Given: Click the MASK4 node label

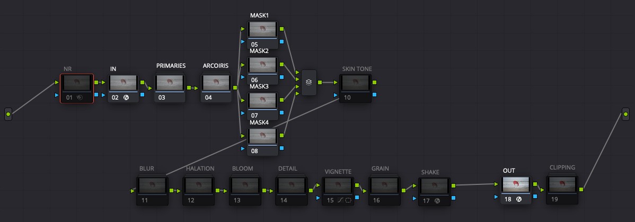Looking at the screenshot, I should tap(259, 122).
